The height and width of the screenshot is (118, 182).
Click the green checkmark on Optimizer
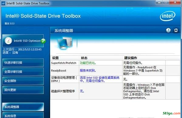click(43, 41)
